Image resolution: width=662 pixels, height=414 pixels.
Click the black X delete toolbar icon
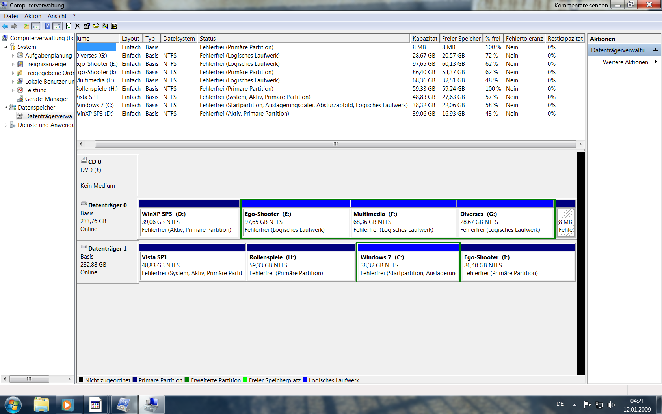pos(77,26)
